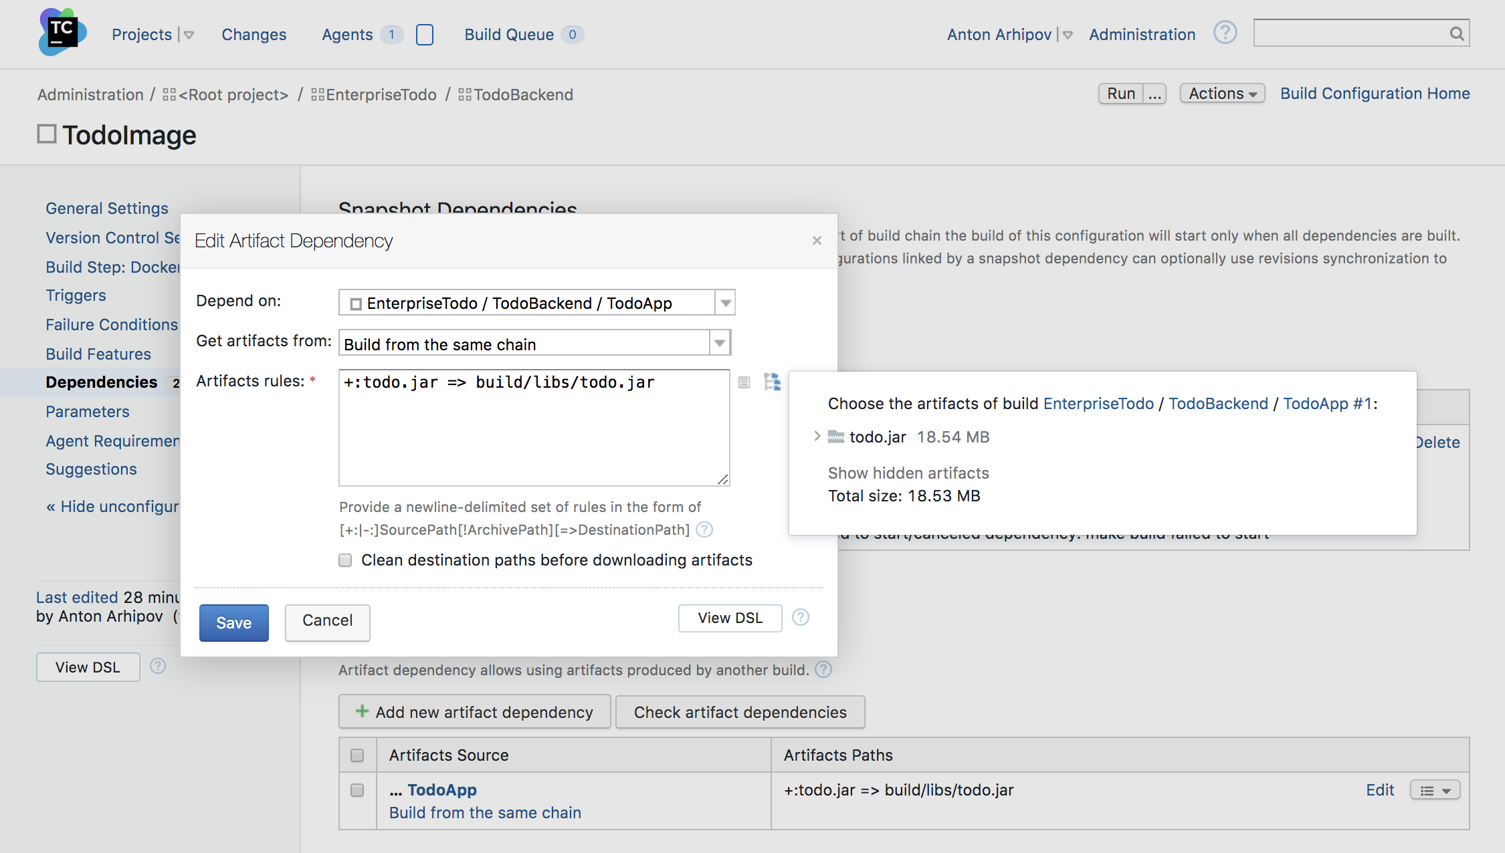Click the TodoBackend breadcrumb grid icon
The image size is (1505, 853).
(465, 95)
